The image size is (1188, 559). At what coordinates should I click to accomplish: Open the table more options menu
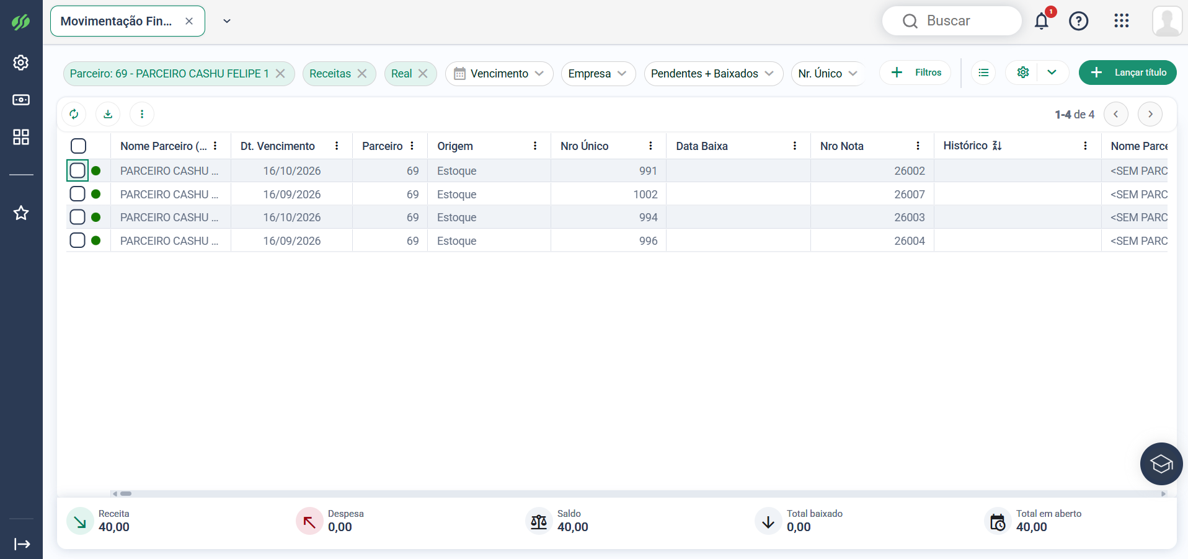(142, 114)
